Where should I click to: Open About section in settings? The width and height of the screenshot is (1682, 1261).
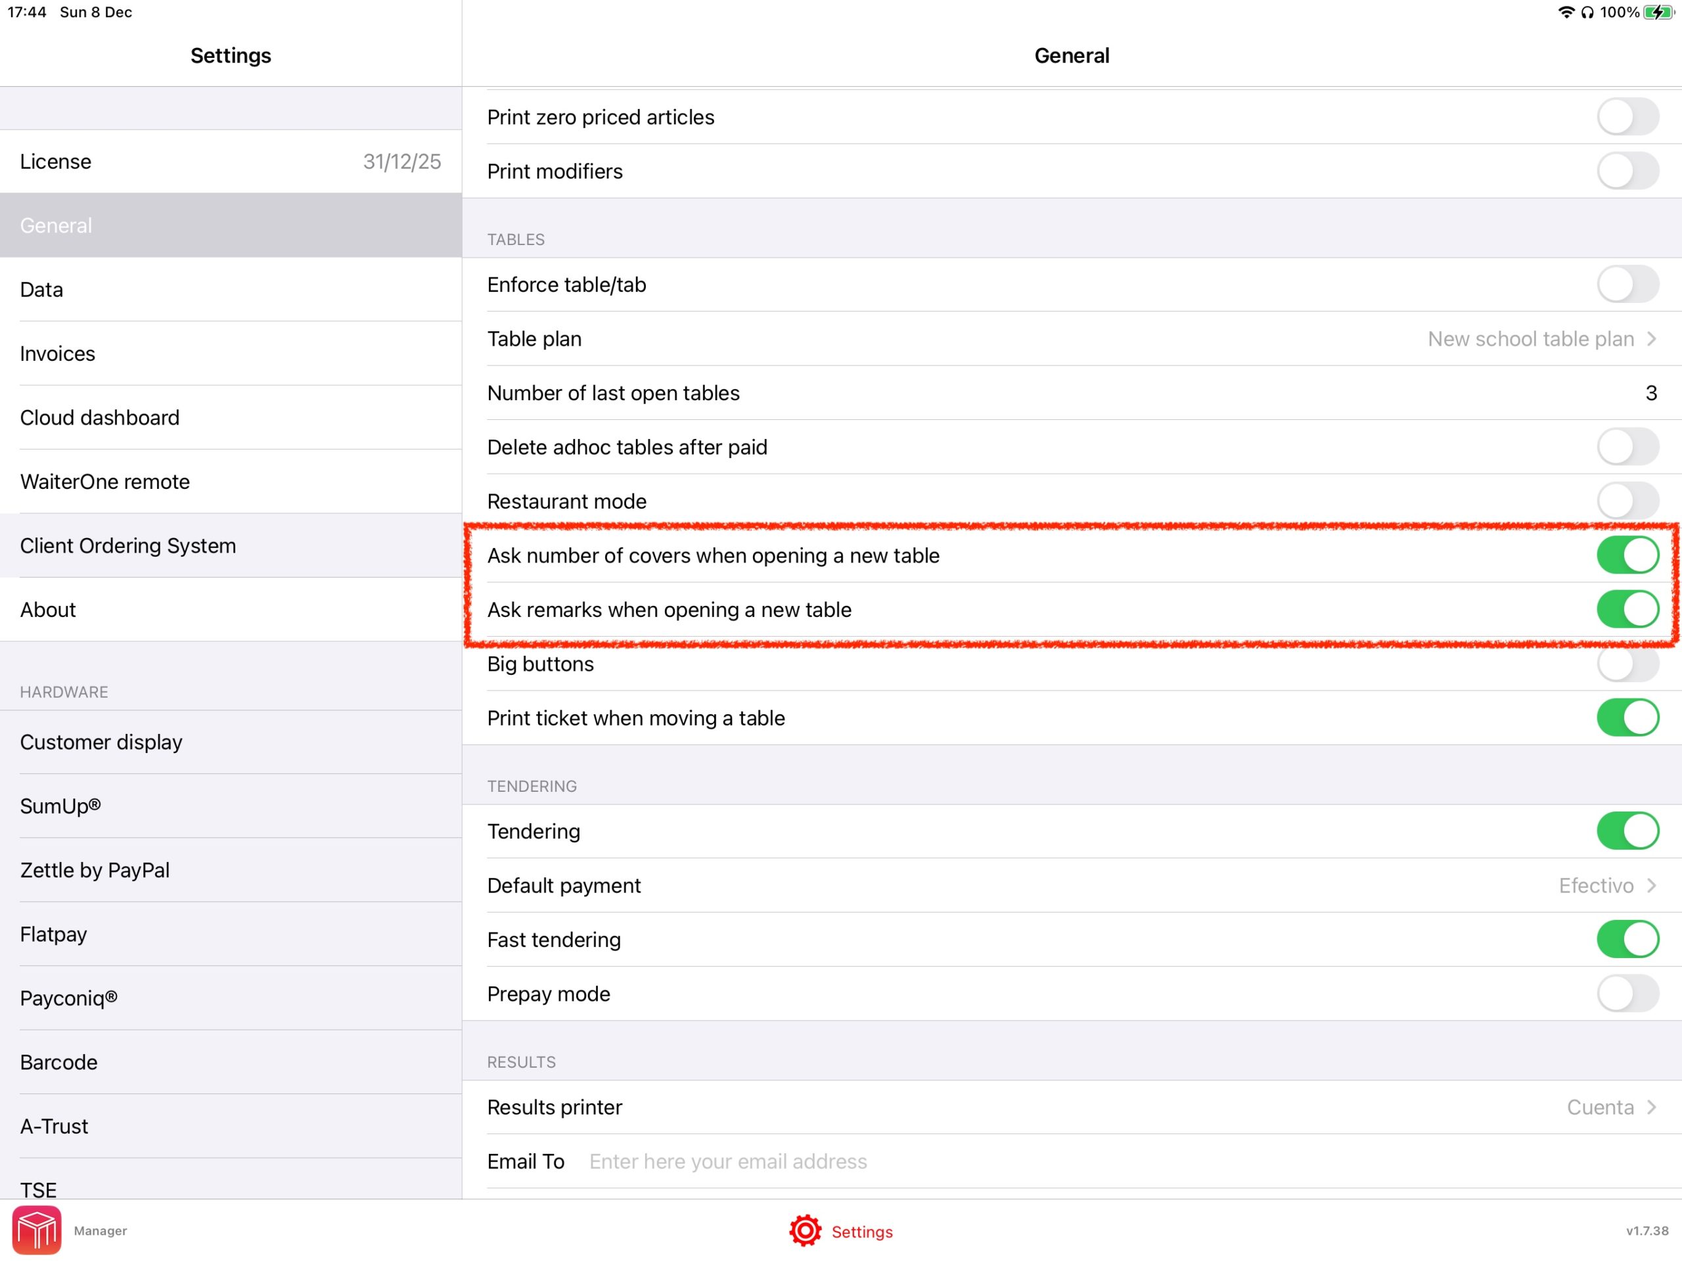[x=231, y=609]
